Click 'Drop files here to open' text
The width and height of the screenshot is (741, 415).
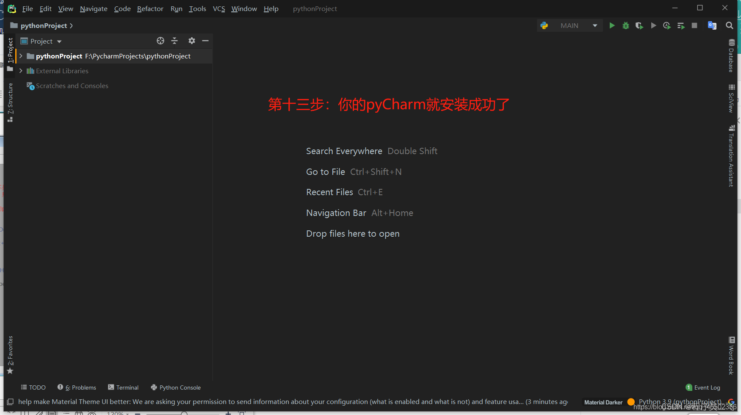click(353, 234)
